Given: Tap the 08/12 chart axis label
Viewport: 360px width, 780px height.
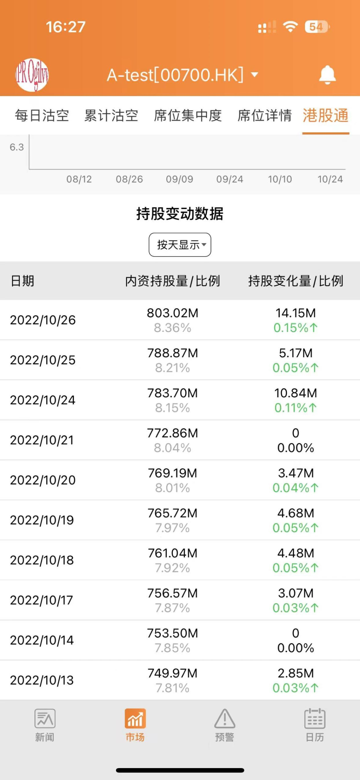Looking at the screenshot, I should (79, 179).
